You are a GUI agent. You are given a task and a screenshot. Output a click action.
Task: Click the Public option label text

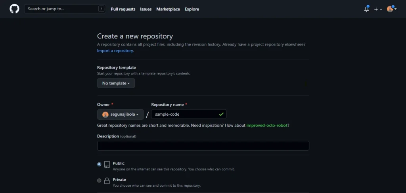(119, 163)
